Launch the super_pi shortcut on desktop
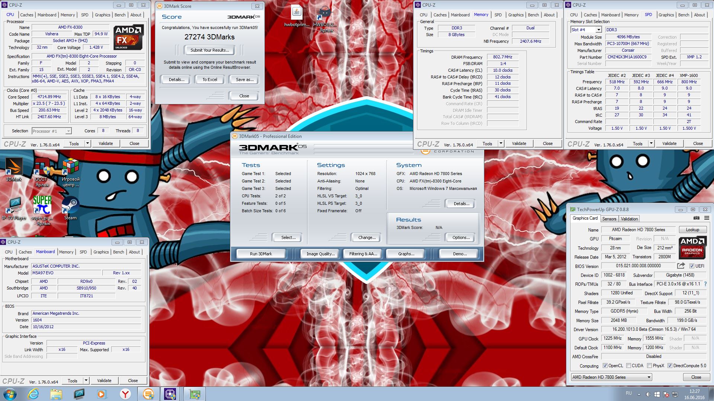The image size is (714, 401). point(42,210)
